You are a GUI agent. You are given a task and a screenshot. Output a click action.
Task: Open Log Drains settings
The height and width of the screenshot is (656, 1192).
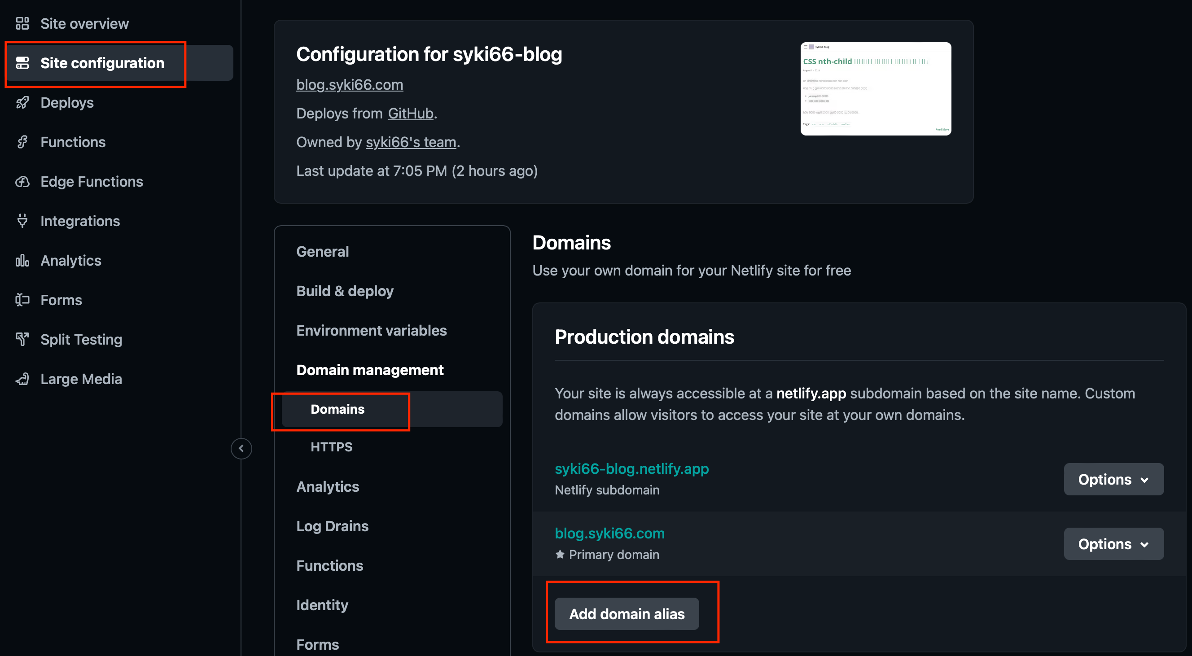[x=332, y=526]
